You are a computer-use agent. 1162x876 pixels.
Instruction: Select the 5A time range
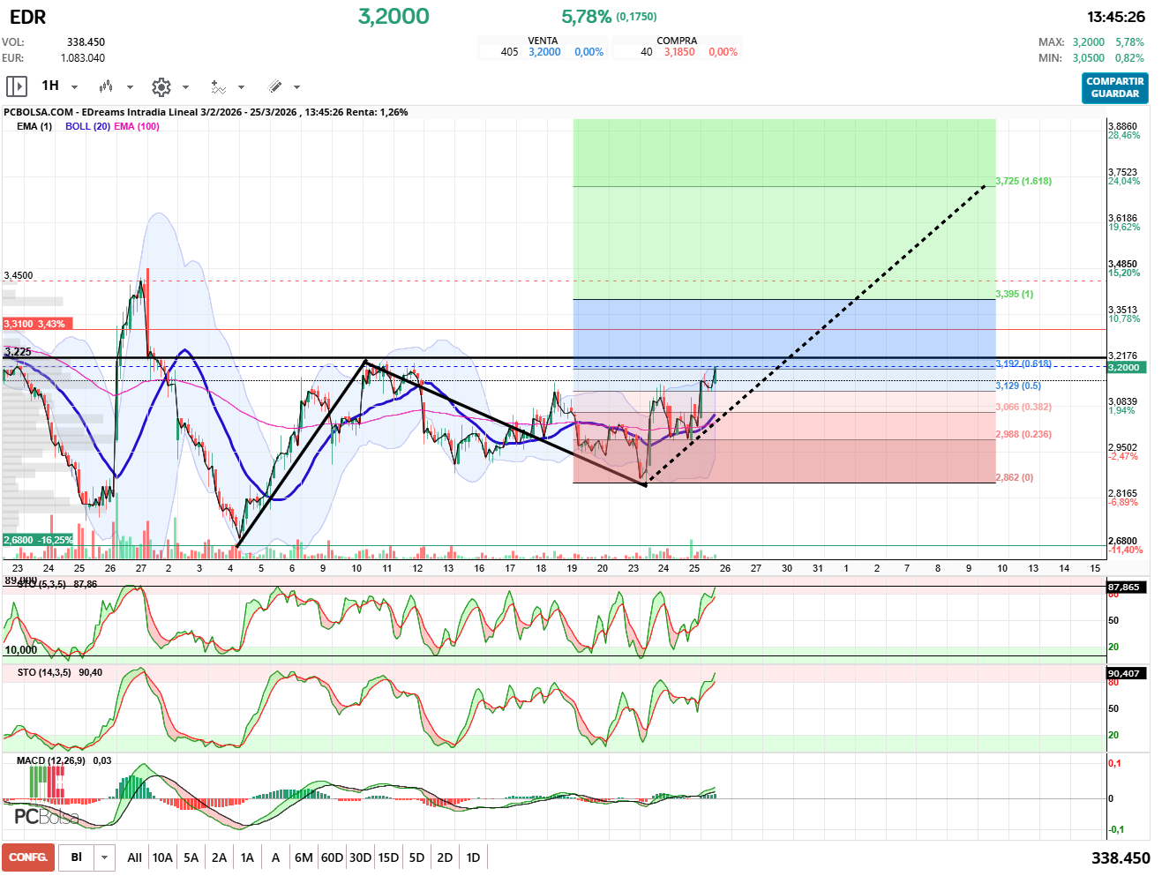coord(191,857)
